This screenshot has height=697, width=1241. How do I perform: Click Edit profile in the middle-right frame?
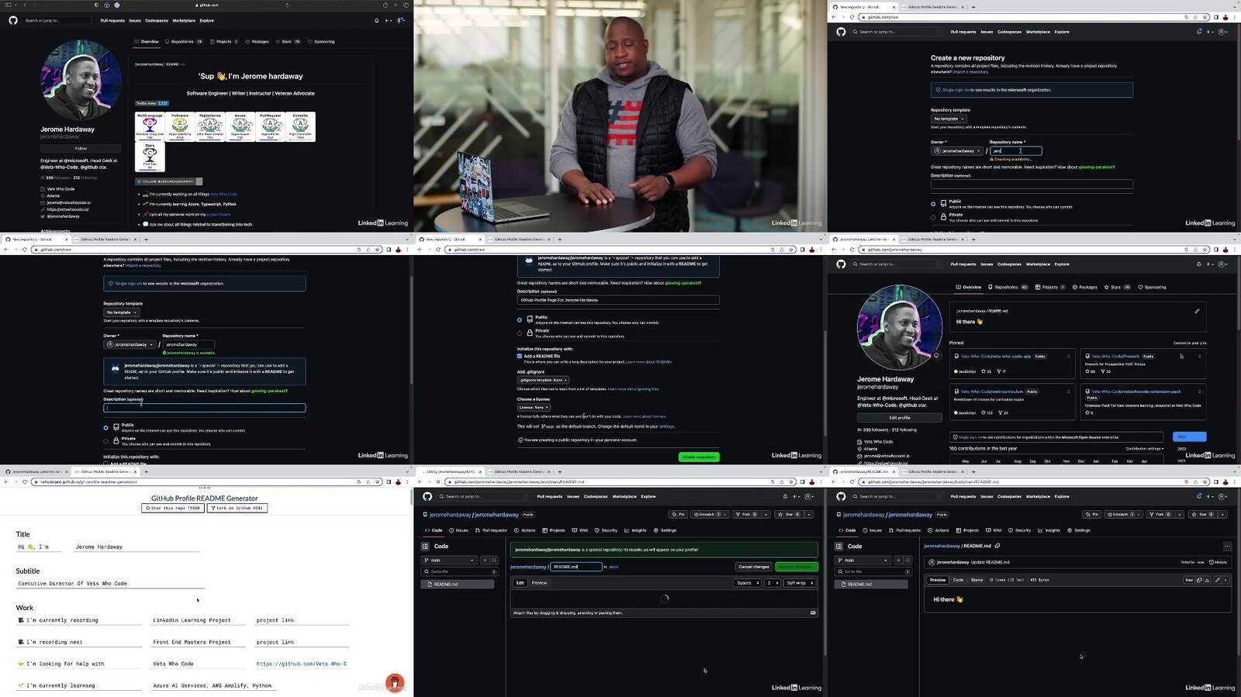tap(900, 417)
